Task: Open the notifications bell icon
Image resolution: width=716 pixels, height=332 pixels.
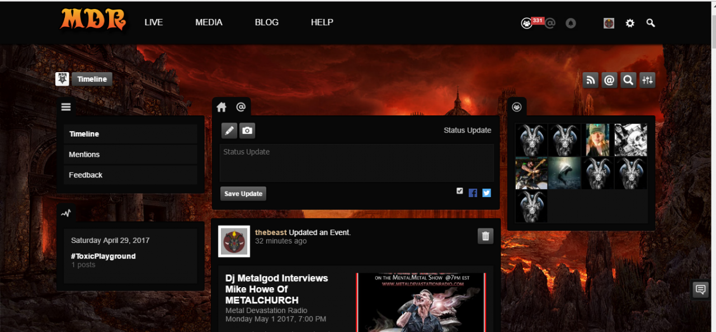Action: [x=571, y=23]
